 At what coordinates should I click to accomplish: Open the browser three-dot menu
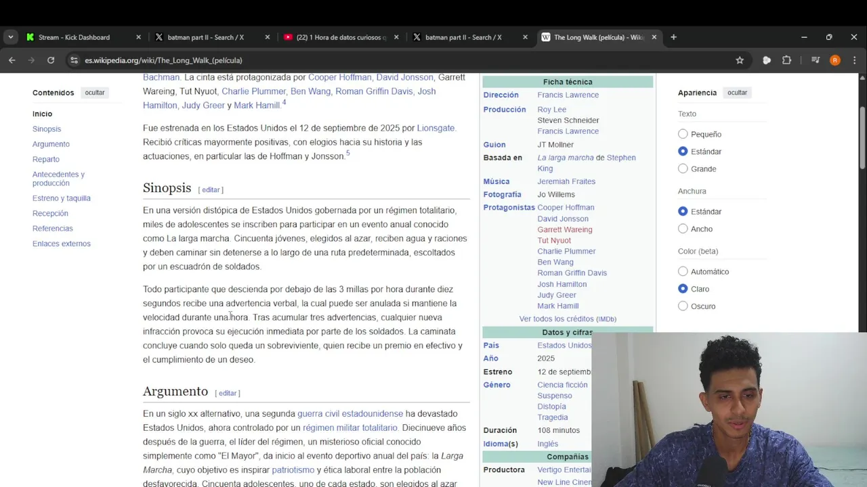pos(855,60)
